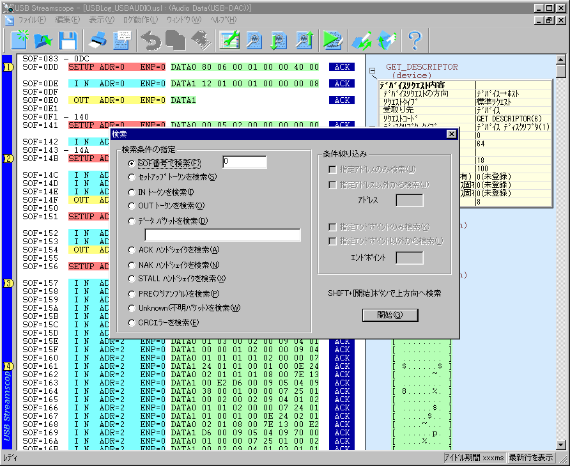
Task: Click the document with speech bubble toolbar icon
Action: (x=122, y=40)
